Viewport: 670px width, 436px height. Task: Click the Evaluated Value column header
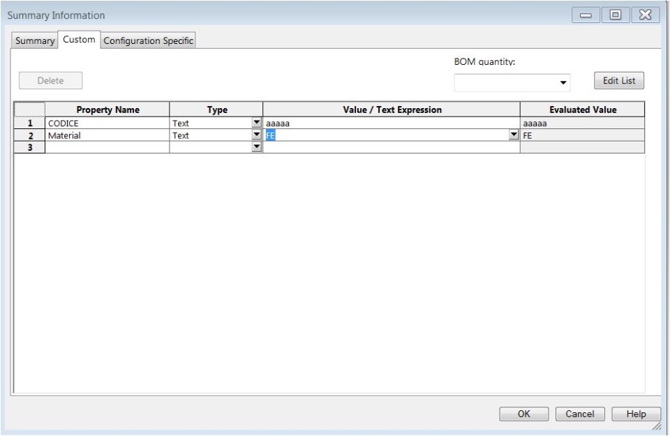click(x=582, y=110)
